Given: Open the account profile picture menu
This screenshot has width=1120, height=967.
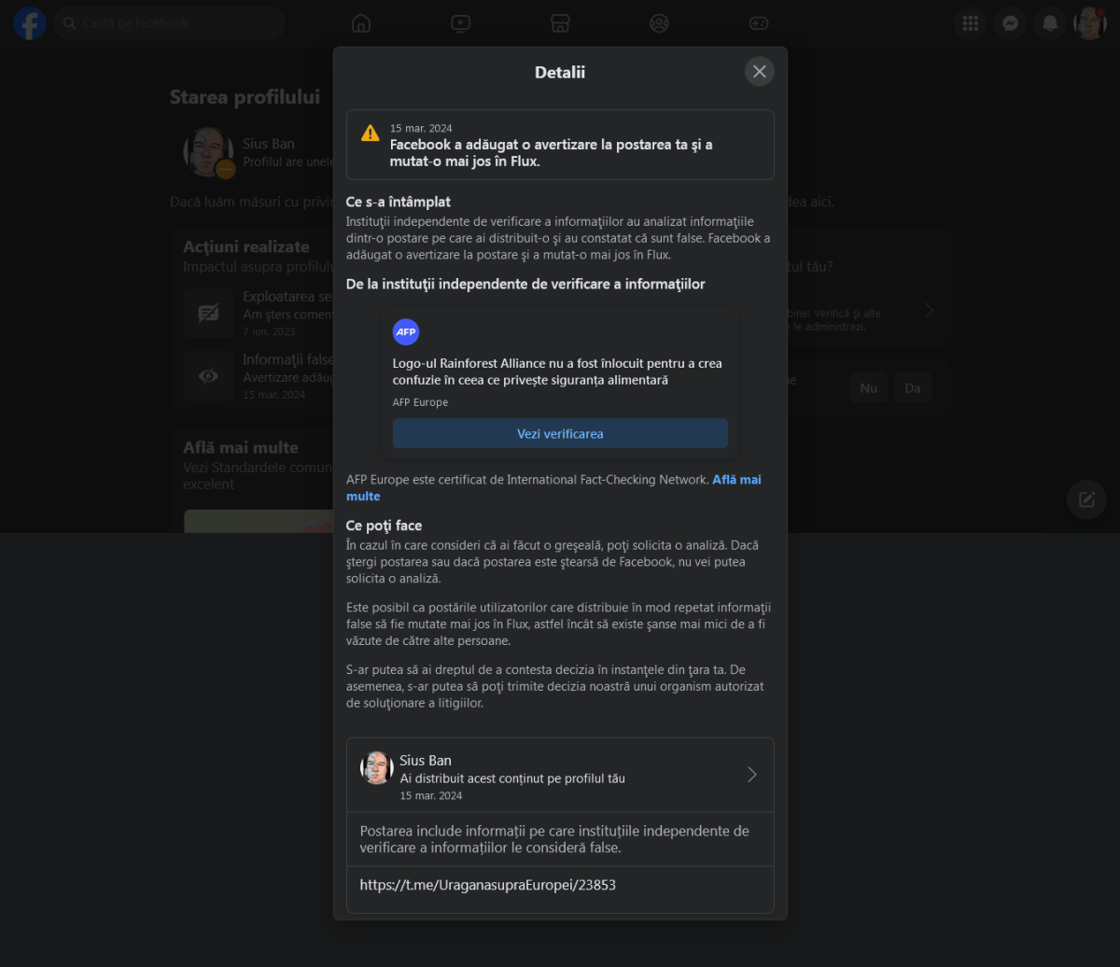Looking at the screenshot, I should (x=1089, y=23).
